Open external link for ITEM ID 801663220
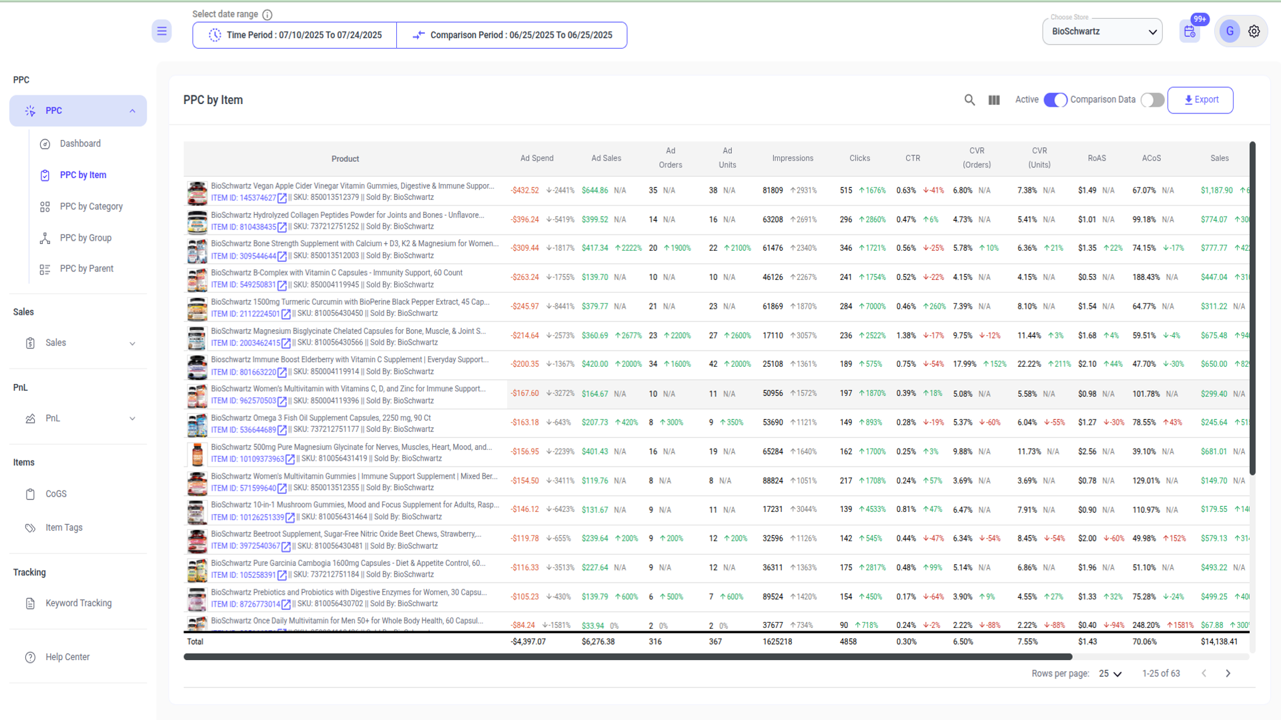This screenshot has width=1281, height=720. [x=282, y=372]
